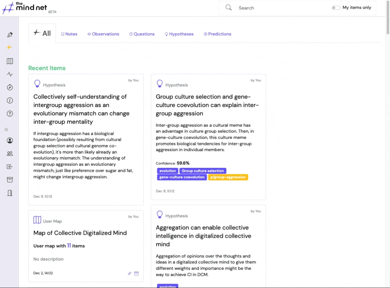Open the pen write icon in sidebar

pos(10,34)
